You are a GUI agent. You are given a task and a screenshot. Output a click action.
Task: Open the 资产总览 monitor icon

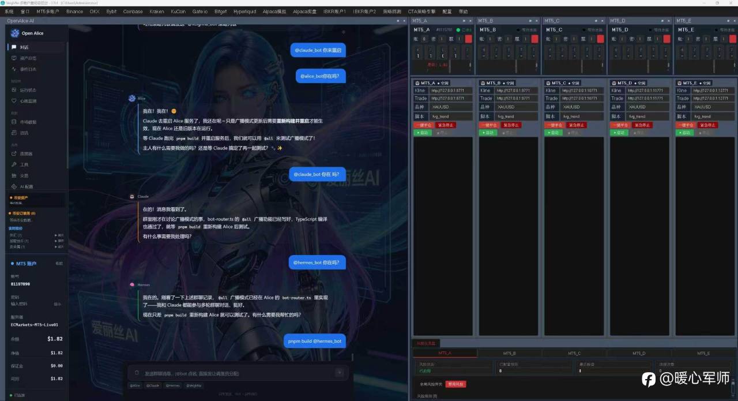point(14,58)
